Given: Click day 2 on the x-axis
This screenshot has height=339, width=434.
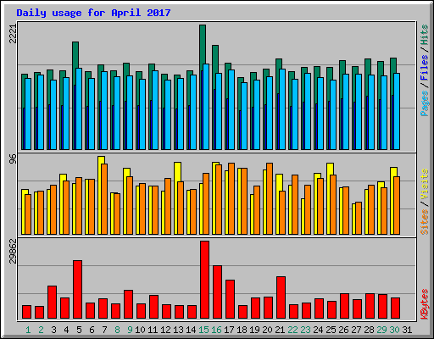Looking at the screenshot, I should (41, 330).
